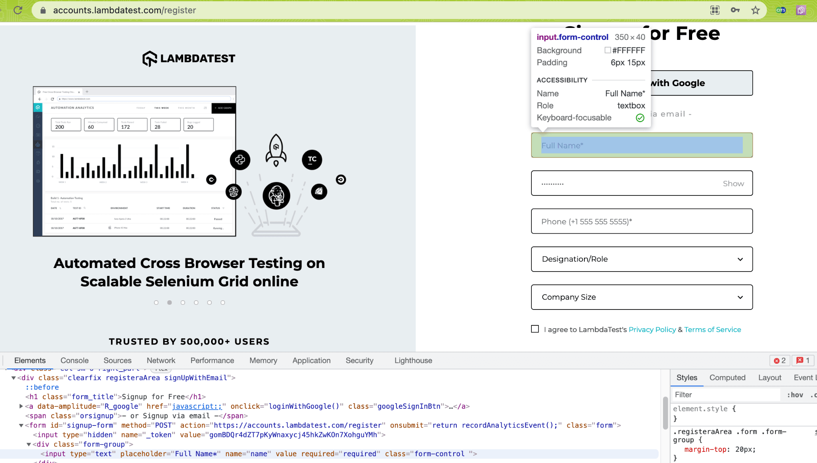Image resolution: width=817 pixels, height=463 pixels.
Task: Open Company Size dropdown
Action: click(x=642, y=297)
